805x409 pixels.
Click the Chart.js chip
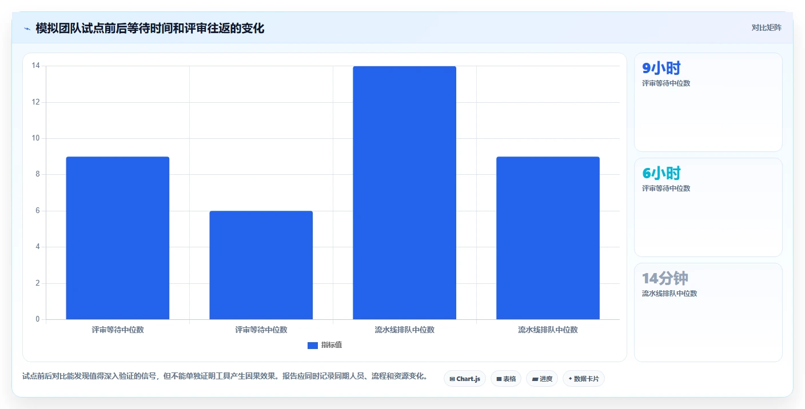[465, 379]
